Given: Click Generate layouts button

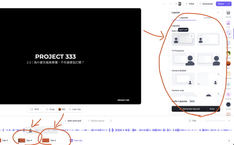Looking at the screenshot, I should point(189,109).
